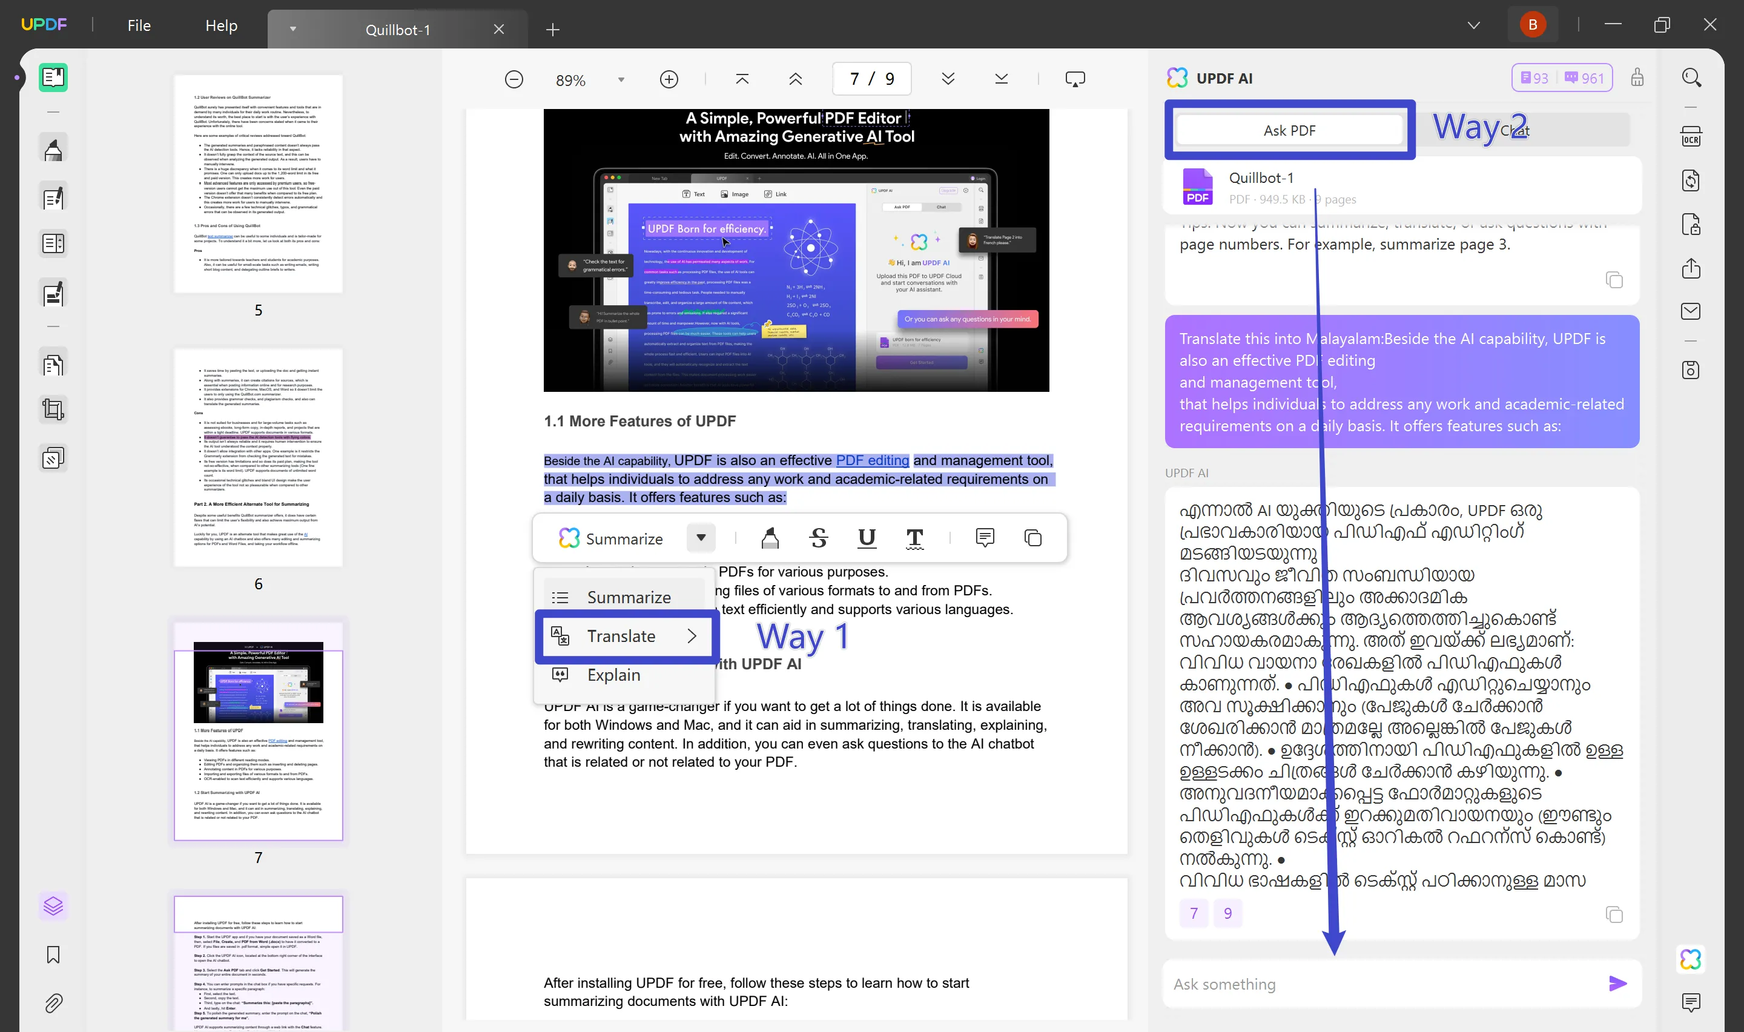The image size is (1744, 1032).
Task: Copy the Malayalam translation response
Action: coord(1614,915)
